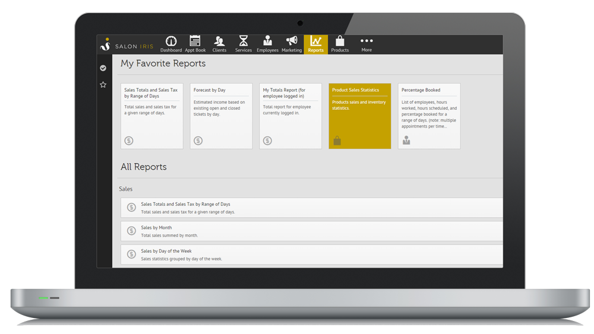The width and height of the screenshot is (594, 334).
Task: Open the Marketing megaphone section
Action: (x=292, y=44)
